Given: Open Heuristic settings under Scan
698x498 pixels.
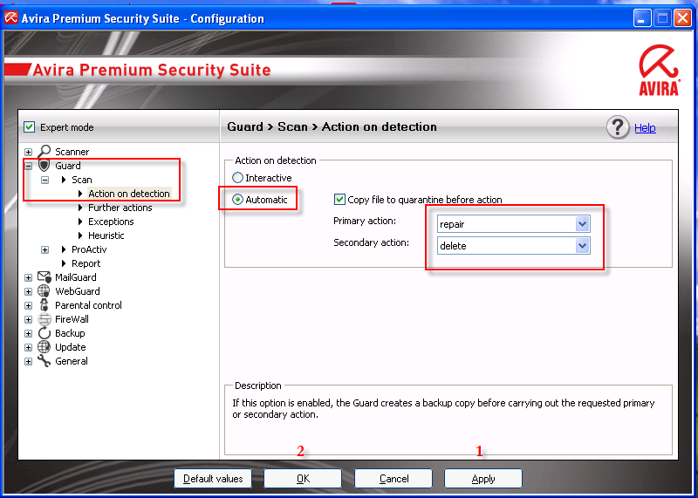Looking at the screenshot, I should tap(106, 235).
